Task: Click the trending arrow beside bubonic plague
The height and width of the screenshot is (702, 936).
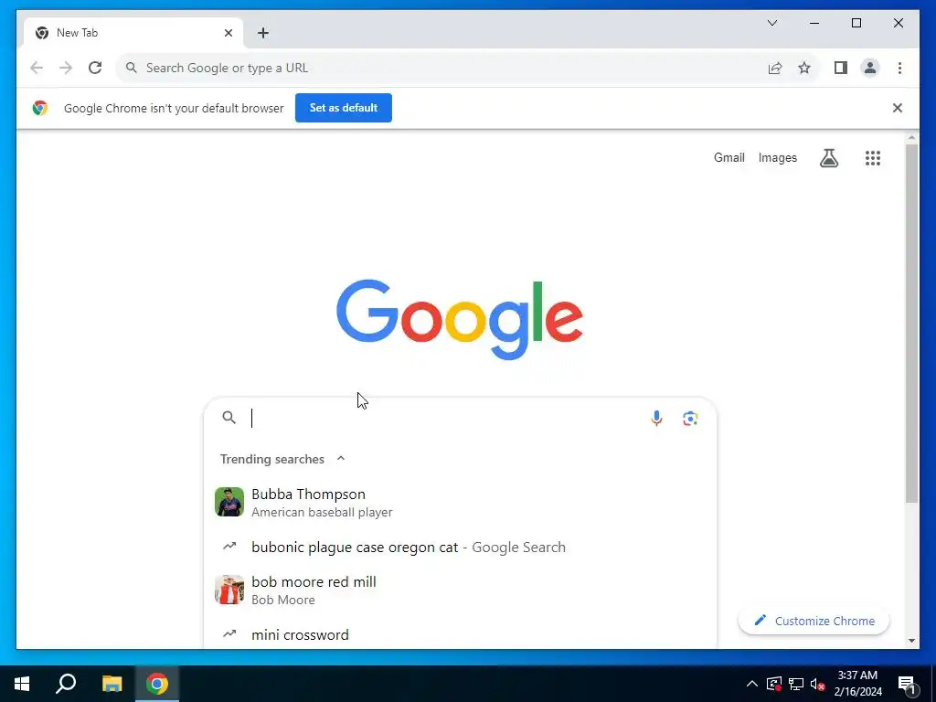Action: [229, 547]
